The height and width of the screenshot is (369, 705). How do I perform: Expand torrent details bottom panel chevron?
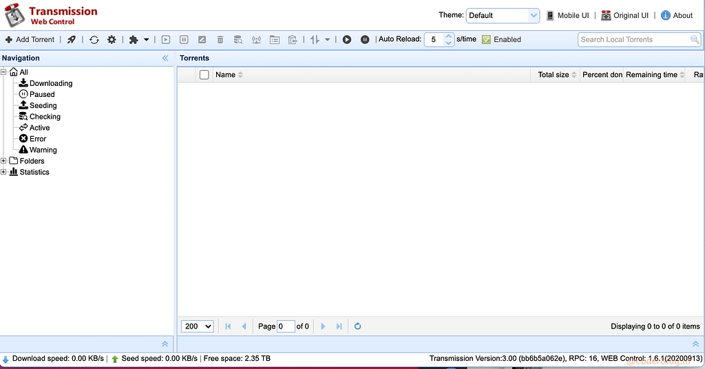[695, 344]
